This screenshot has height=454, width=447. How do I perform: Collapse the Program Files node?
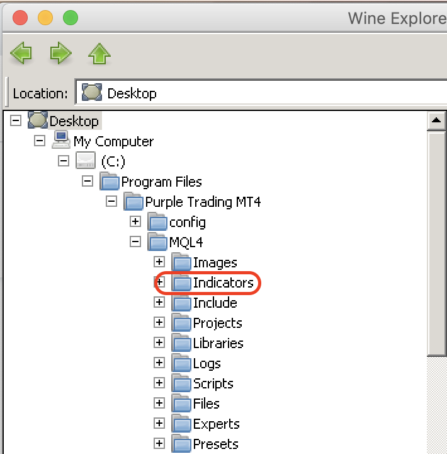(x=88, y=181)
